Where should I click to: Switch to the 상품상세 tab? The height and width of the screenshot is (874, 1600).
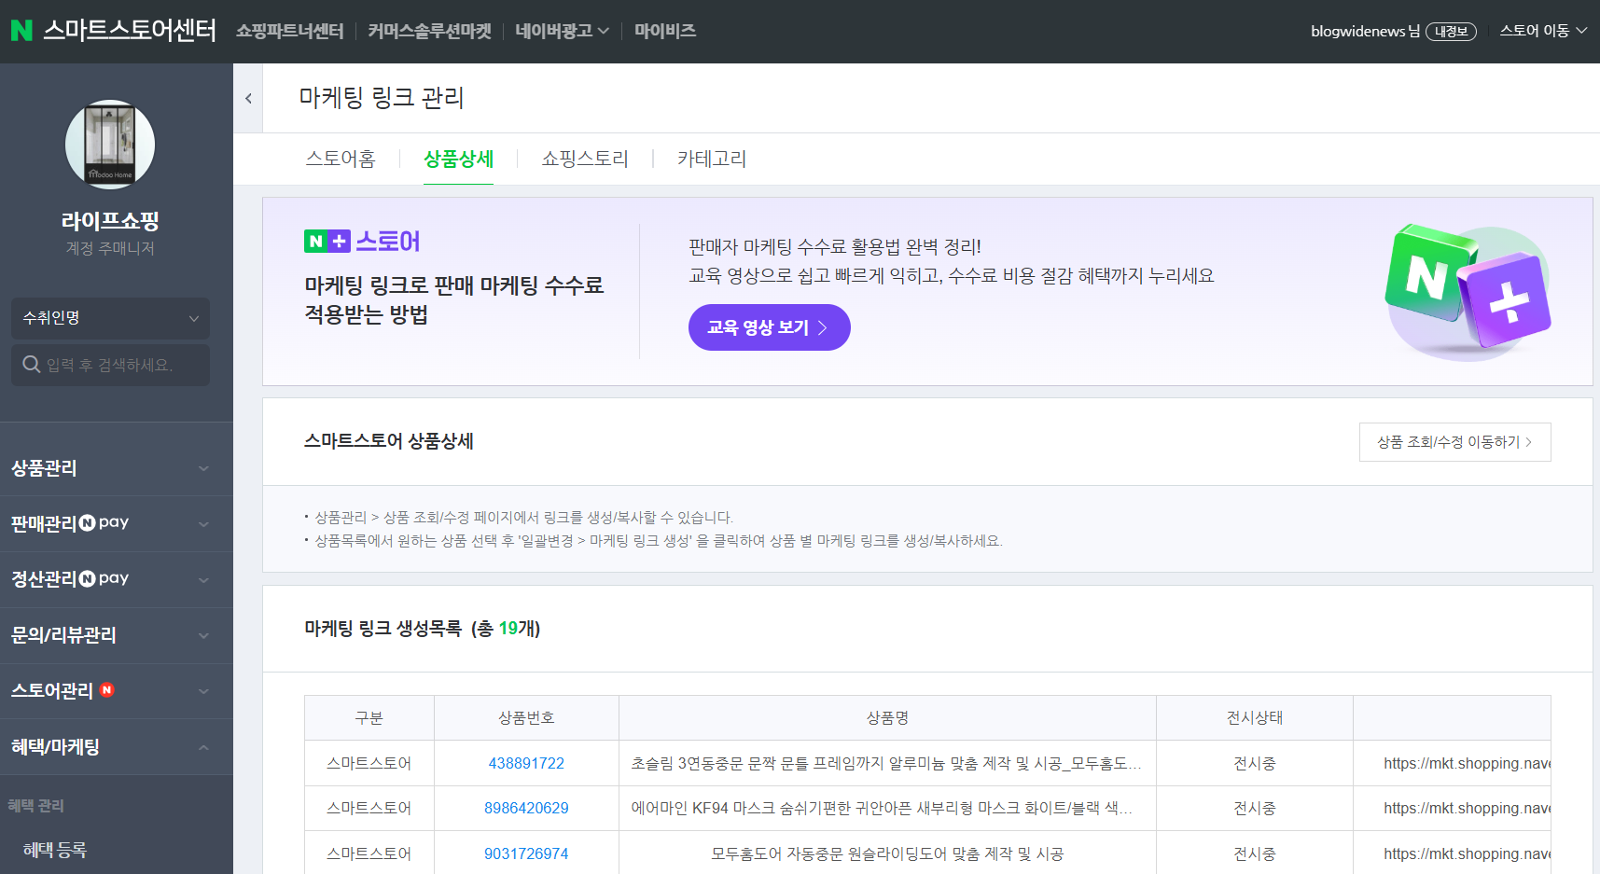pyautogui.click(x=458, y=159)
